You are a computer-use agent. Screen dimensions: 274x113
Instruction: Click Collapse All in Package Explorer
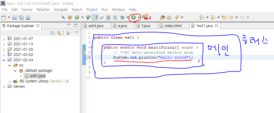pos(52,33)
